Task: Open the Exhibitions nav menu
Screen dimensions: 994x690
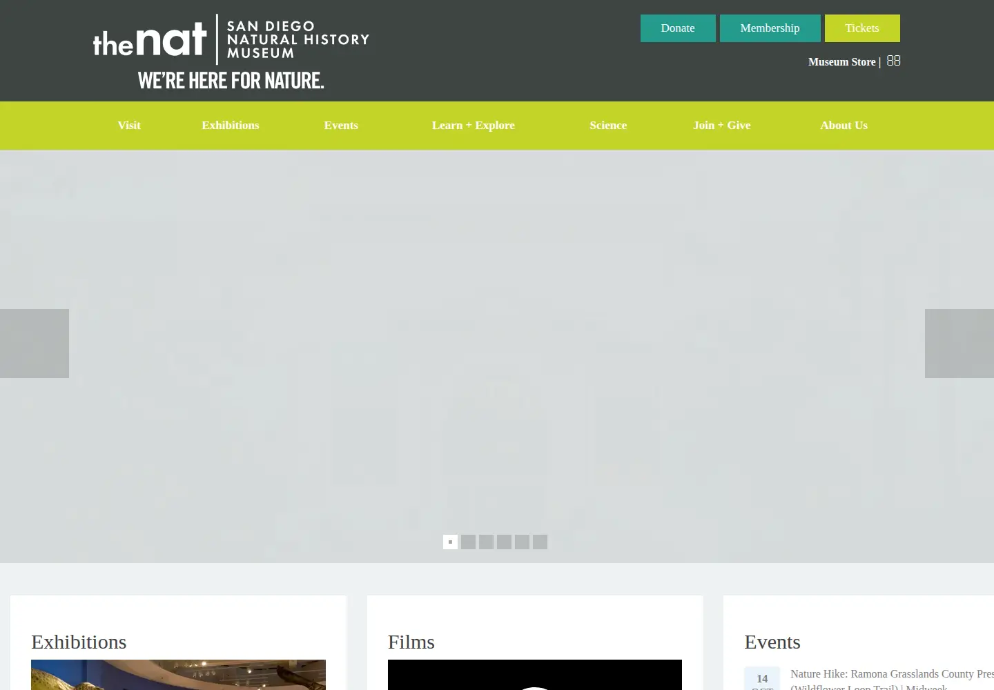Action: [x=231, y=125]
